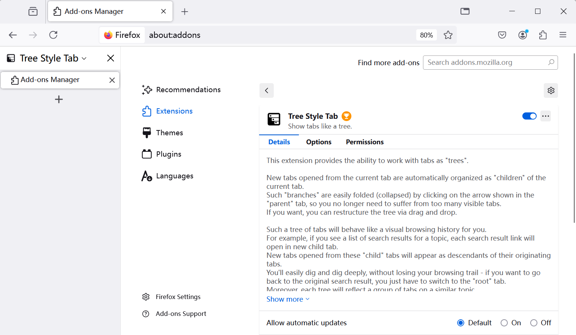Bookmark this page with star icon

(x=448, y=35)
